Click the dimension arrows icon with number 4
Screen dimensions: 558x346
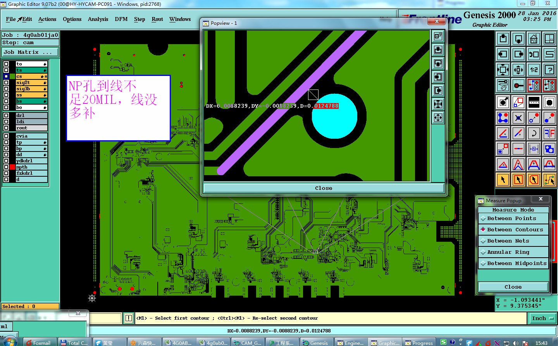[x=534, y=149]
